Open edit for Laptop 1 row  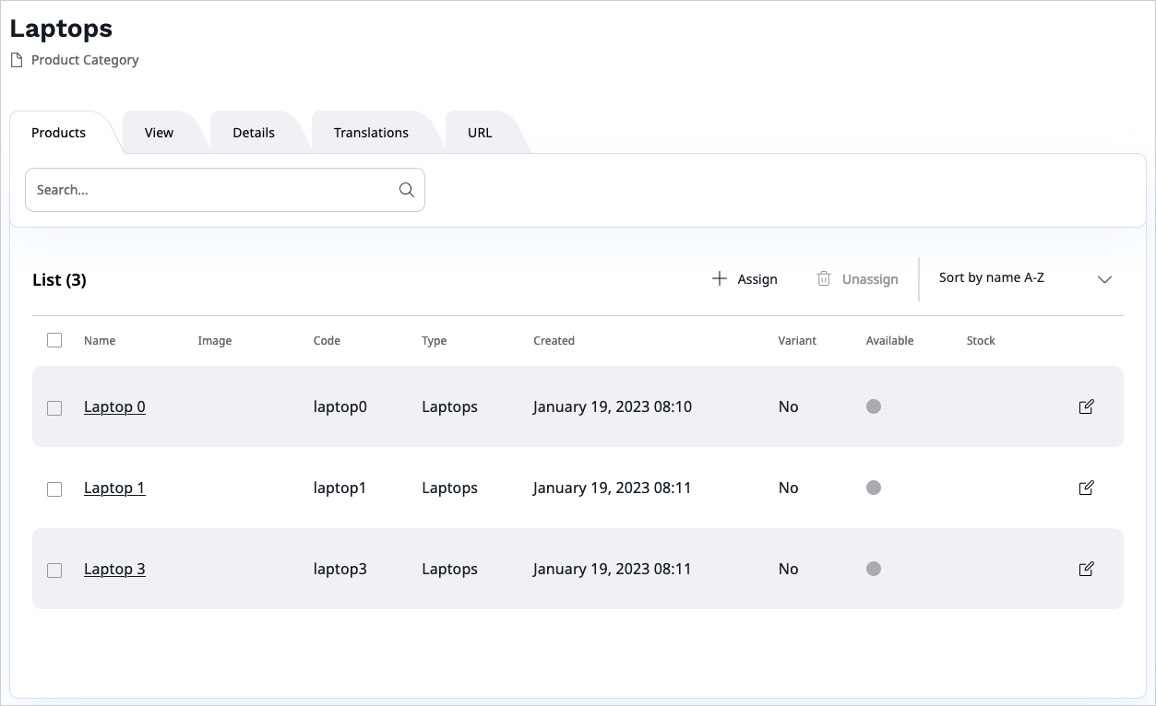point(1086,488)
